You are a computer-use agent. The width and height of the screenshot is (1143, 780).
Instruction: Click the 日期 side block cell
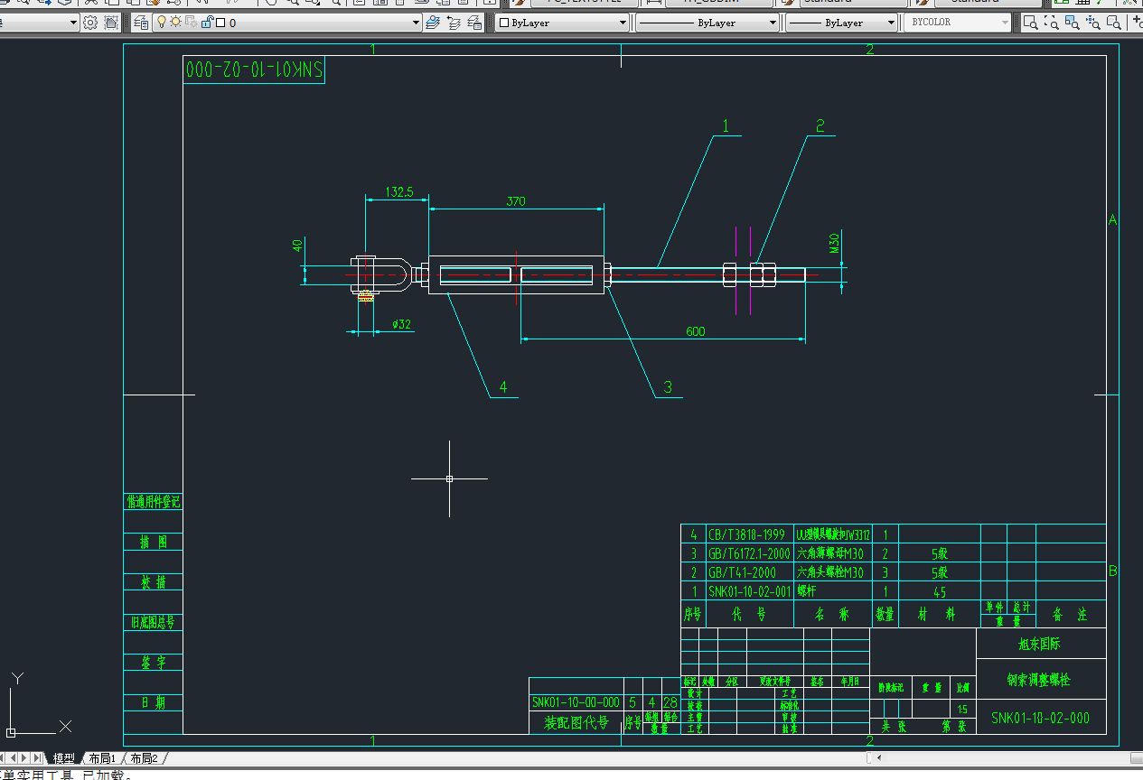click(153, 702)
